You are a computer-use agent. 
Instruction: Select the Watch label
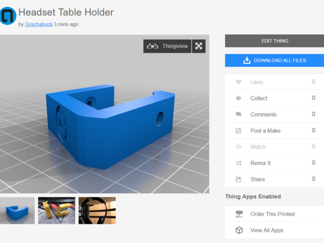[258, 147]
